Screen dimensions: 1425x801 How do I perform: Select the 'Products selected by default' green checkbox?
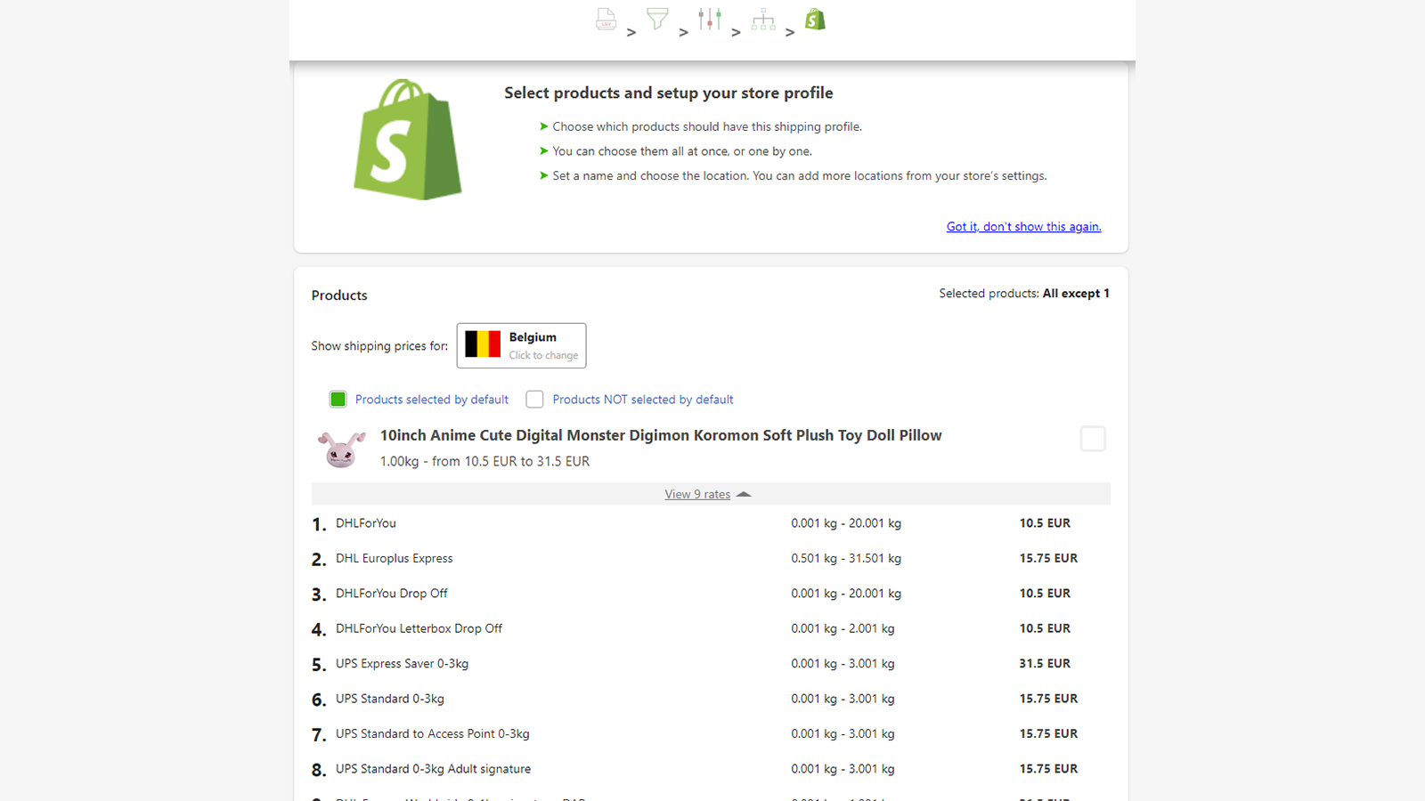[338, 400]
